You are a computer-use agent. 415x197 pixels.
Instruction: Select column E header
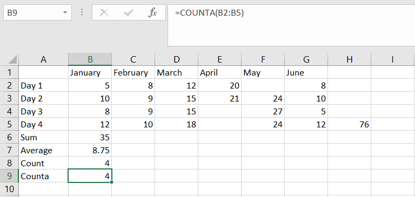click(220, 59)
